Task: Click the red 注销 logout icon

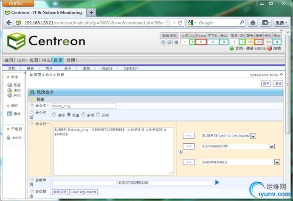Action: point(270,48)
